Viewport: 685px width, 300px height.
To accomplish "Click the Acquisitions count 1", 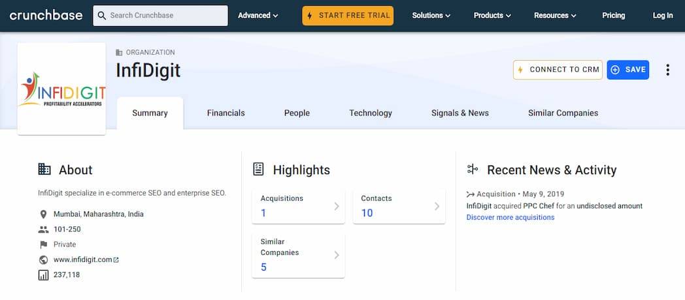I will (263, 213).
